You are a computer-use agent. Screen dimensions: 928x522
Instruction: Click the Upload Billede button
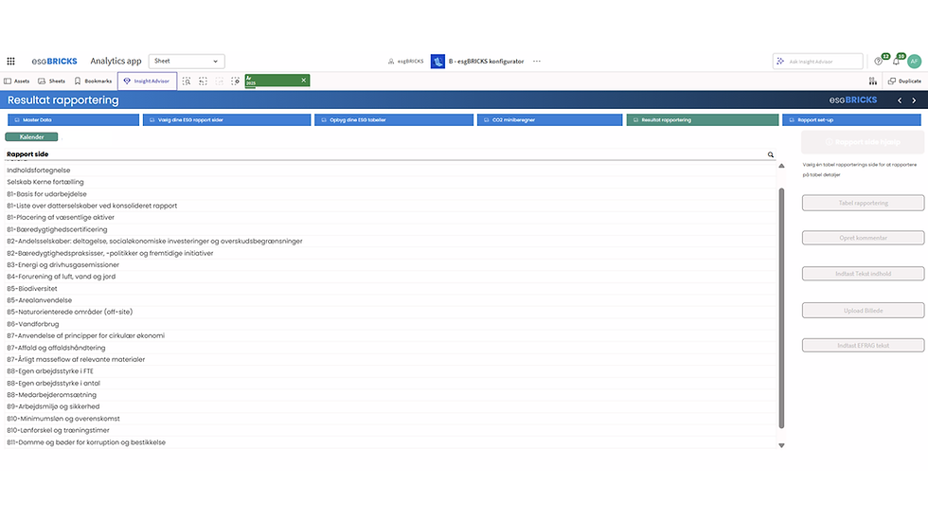click(x=863, y=310)
